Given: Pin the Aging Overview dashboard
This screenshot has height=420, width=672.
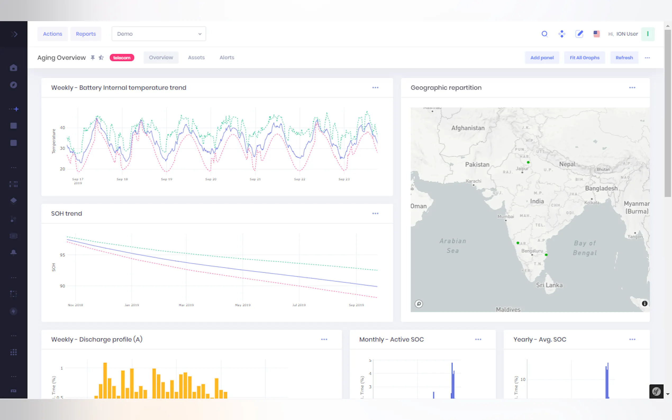Looking at the screenshot, I should point(93,57).
